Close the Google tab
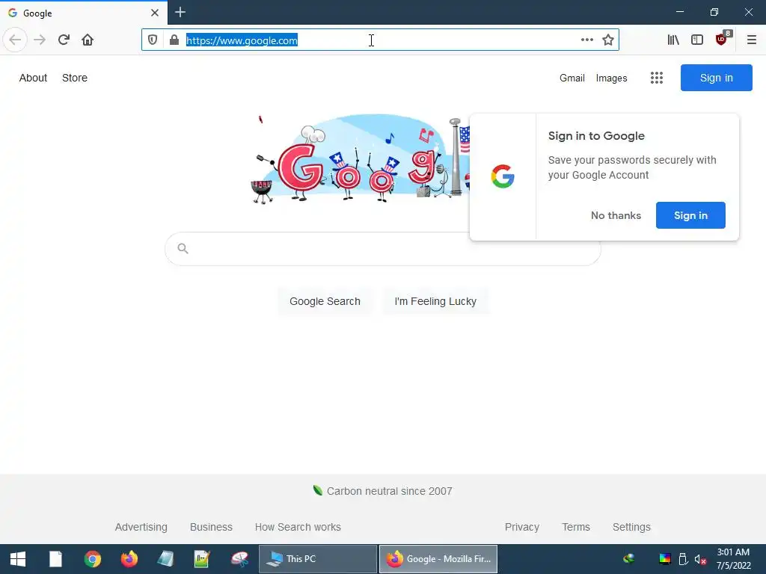Viewport: 766px width, 574px height. [x=155, y=13]
